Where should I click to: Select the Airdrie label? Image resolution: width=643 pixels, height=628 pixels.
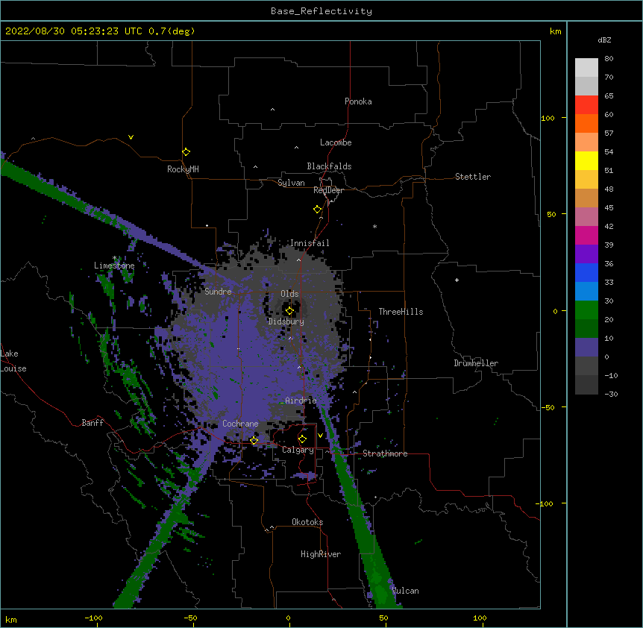(301, 401)
